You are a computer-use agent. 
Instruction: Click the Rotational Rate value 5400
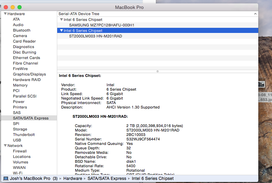(131, 166)
